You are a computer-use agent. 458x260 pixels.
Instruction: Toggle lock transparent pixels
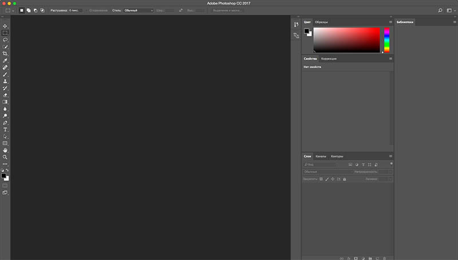pos(321,179)
